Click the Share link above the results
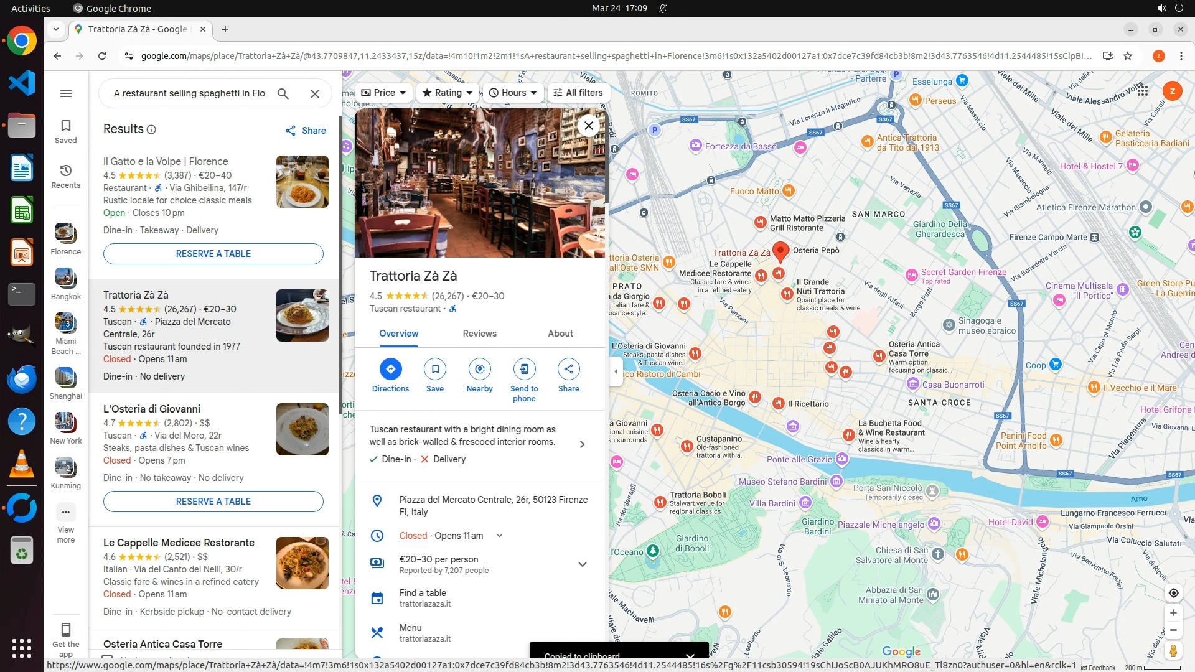This screenshot has height=672, width=1195. pos(306,131)
